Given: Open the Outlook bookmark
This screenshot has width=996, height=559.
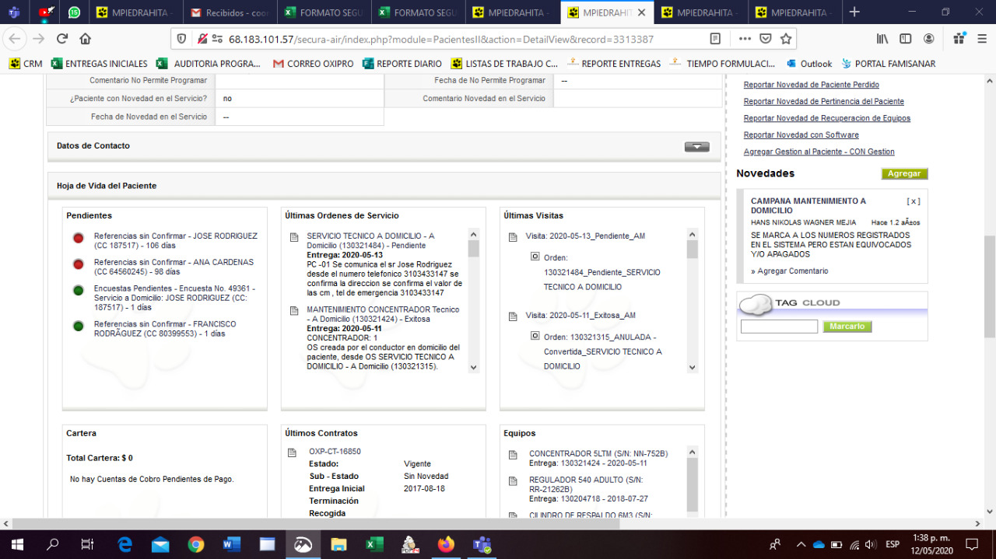Looking at the screenshot, I should click(x=808, y=64).
